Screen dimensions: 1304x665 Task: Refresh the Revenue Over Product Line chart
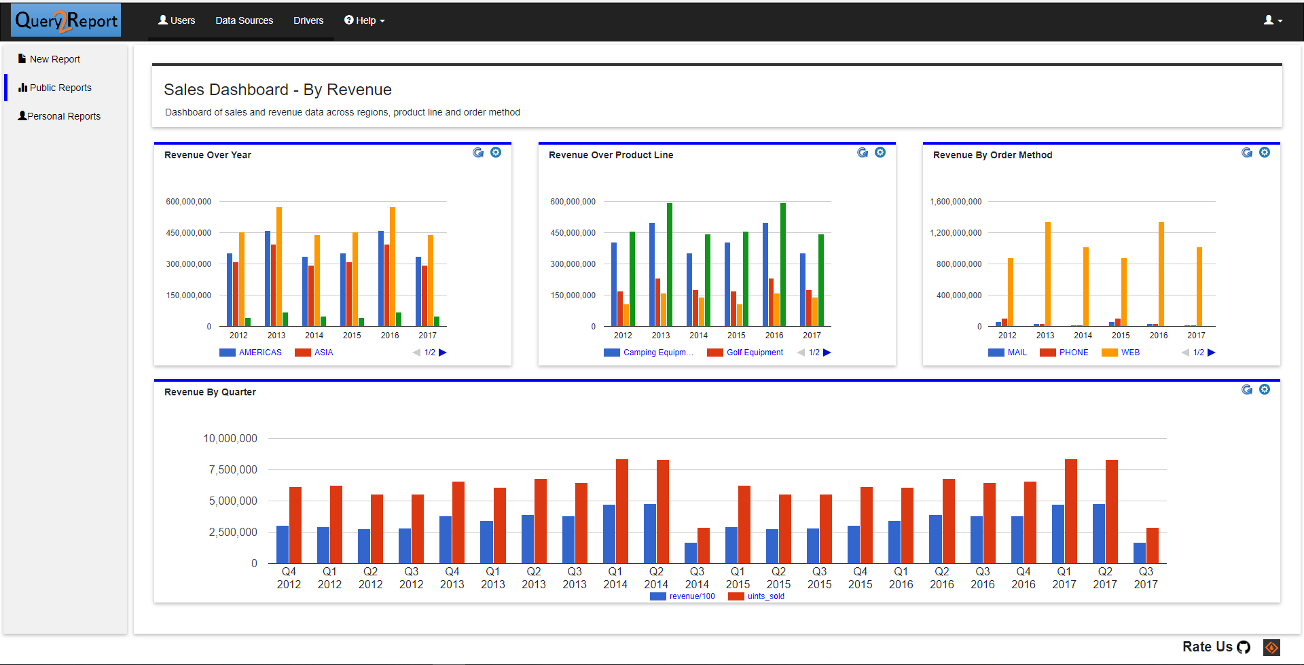[x=863, y=153]
